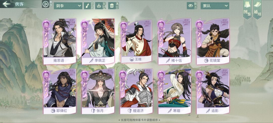Viewport: 273px width, 123px height.
Task: Click the 褚十伍 card name label
Action: (x=175, y=61)
